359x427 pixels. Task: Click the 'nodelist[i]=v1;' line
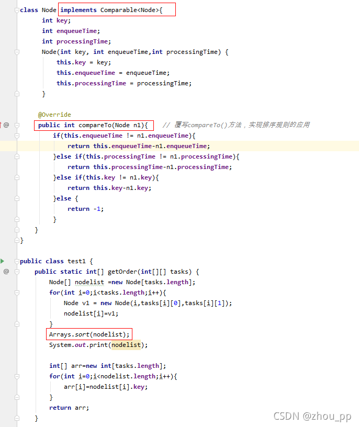(x=91, y=314)
